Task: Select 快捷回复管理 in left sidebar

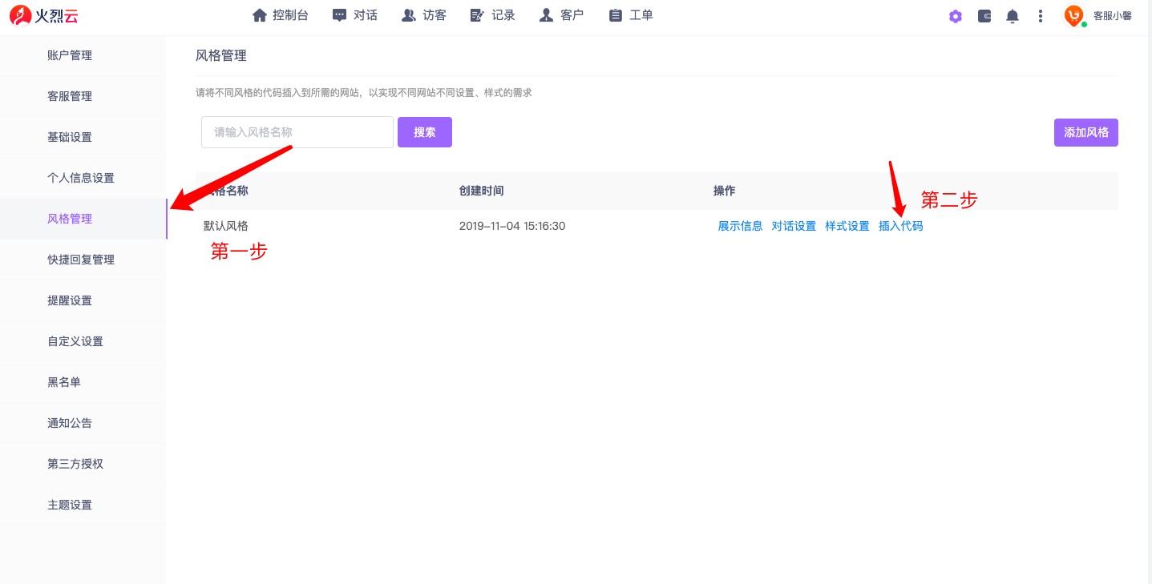Action: (x=81, y=260)
